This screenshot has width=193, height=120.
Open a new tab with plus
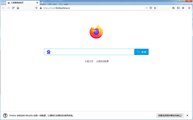click(x=42, y=3)
